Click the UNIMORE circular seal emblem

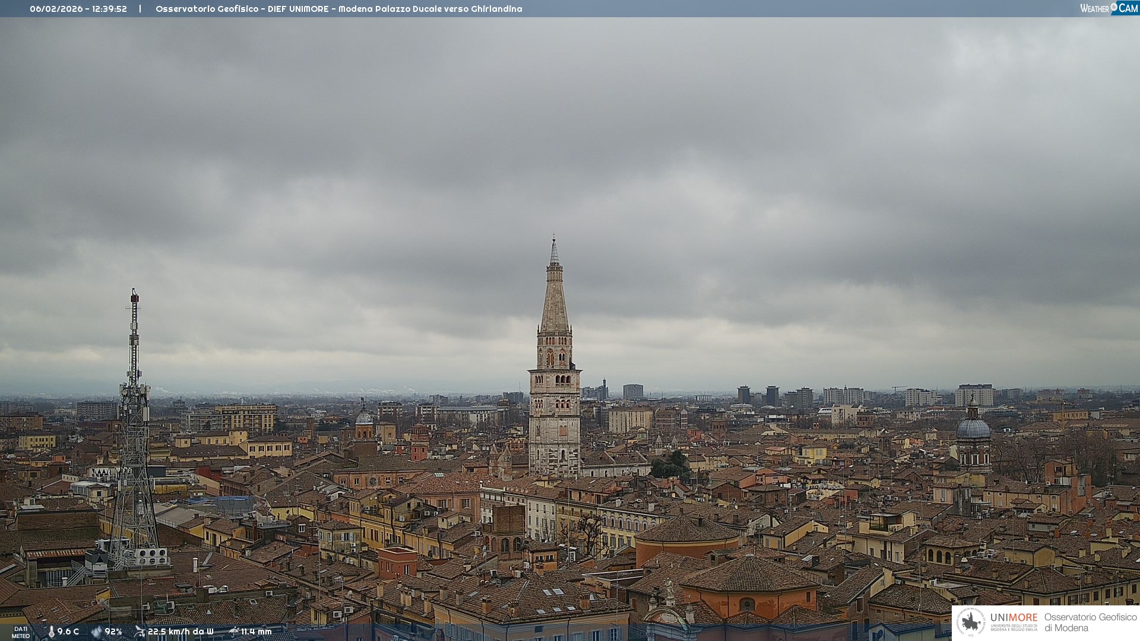coord(971,623)
